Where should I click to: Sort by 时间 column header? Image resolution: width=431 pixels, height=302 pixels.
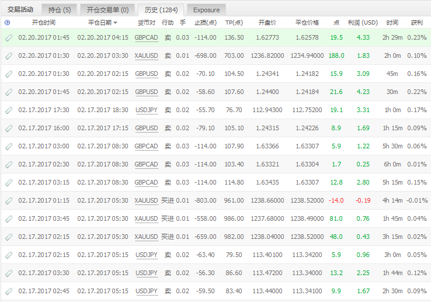coord(392,23)
